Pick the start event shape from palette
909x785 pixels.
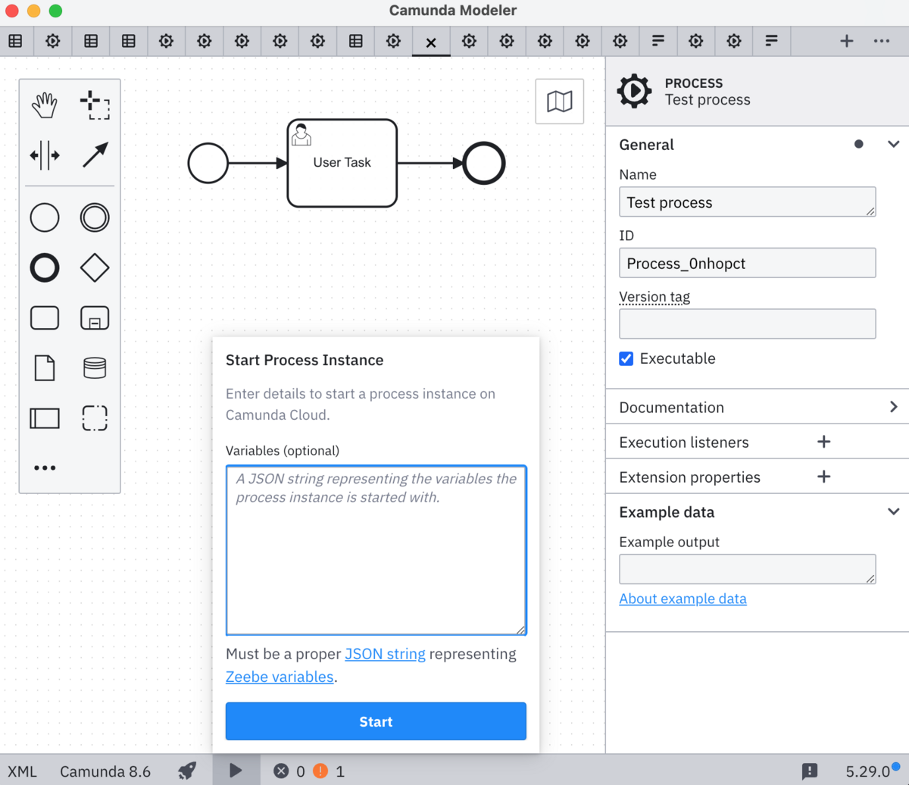coord(45,218)
